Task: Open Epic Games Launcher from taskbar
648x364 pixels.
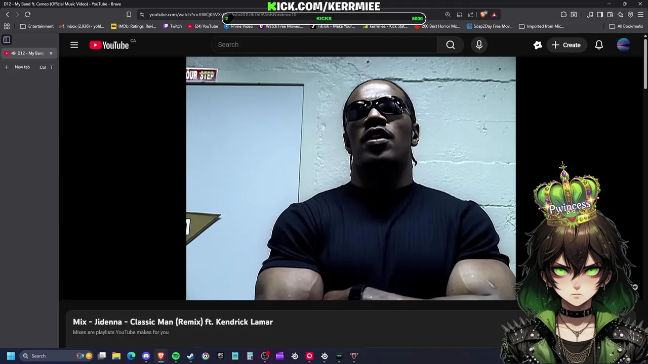Action: [220, 356]
